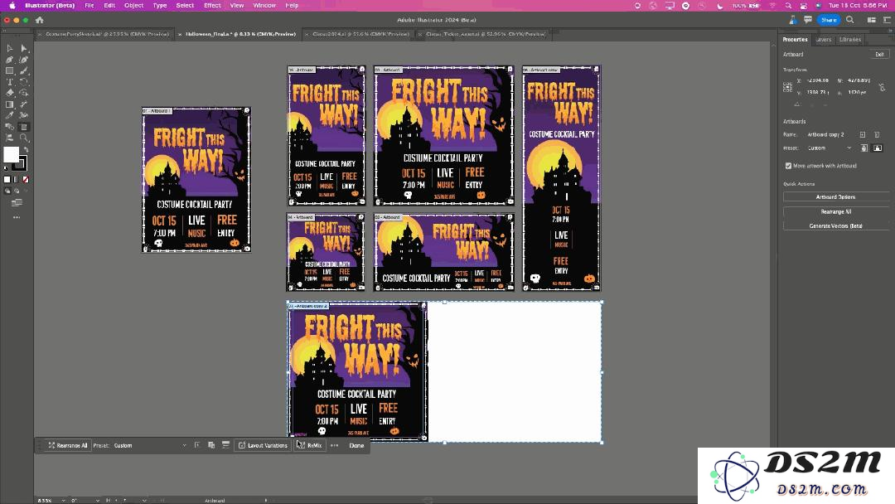
Task: Select the tall Artboard copy thumbnail
Action: pos(561,179)
